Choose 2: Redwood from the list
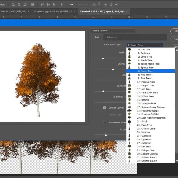Image resolution: width=178 pixels, height=178 pixels. [x=151, y=53]
